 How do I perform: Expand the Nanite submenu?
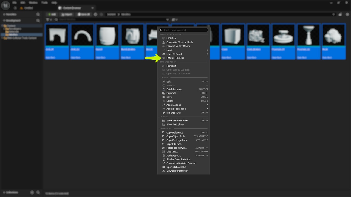click(183, 50)
